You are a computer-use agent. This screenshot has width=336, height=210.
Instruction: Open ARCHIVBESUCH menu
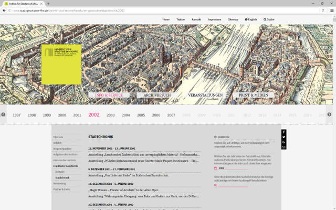pos(157,95)
